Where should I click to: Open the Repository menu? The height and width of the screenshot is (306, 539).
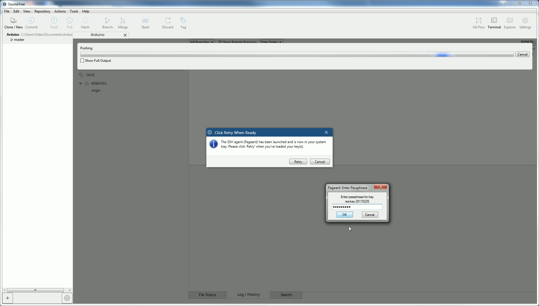(42, 11)
